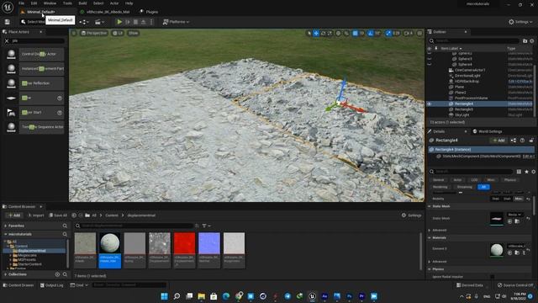Toggle Details favorites star filter
538x303 pixels.
point(527,172)
